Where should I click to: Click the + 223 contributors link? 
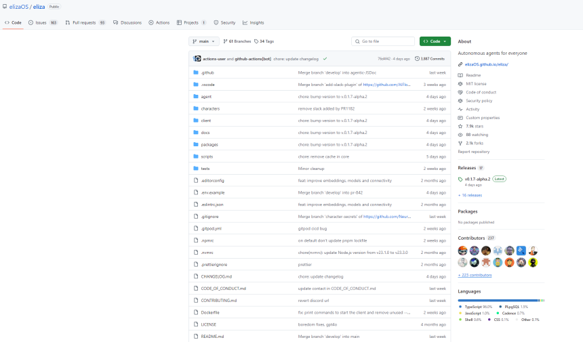click(475, 275)
